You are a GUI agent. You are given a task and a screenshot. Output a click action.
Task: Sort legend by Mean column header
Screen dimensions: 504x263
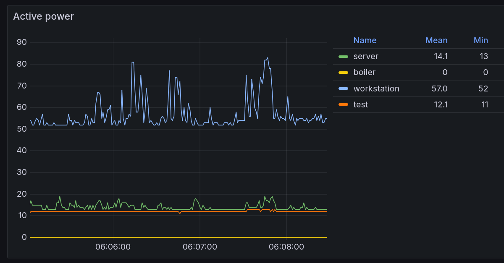(x=436, y=40)
